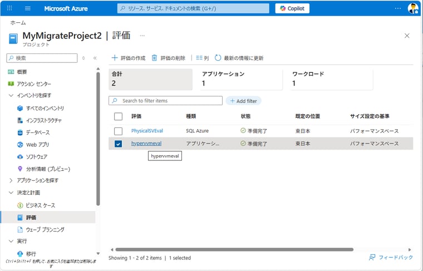Select the 合計 summary tile
The height and width of the screenshot is (271, 423).
coord(150,79)
